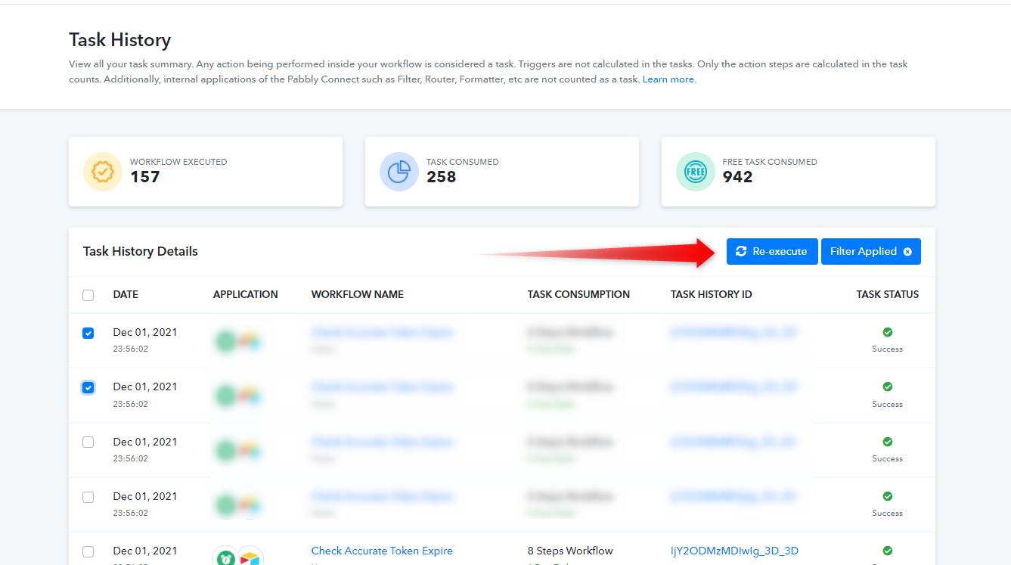Open the Learn more link
1011x565 pixels.
coord(669,79)
